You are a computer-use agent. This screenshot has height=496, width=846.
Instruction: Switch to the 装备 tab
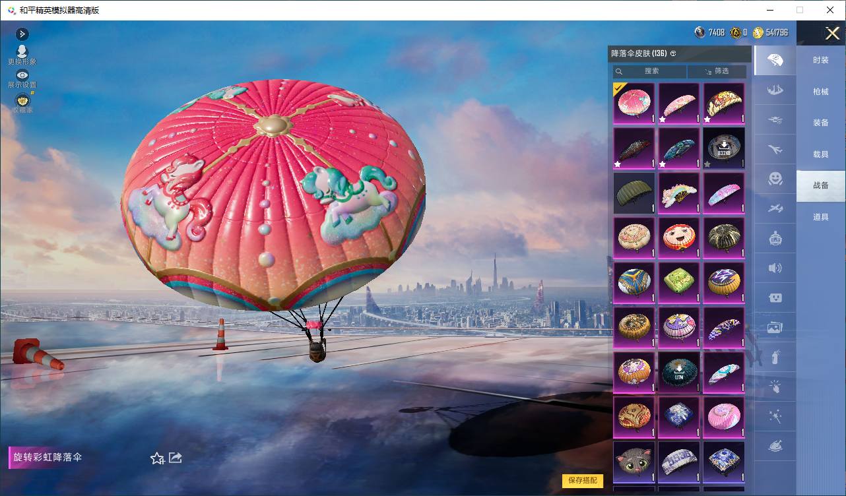click(821, 123)
